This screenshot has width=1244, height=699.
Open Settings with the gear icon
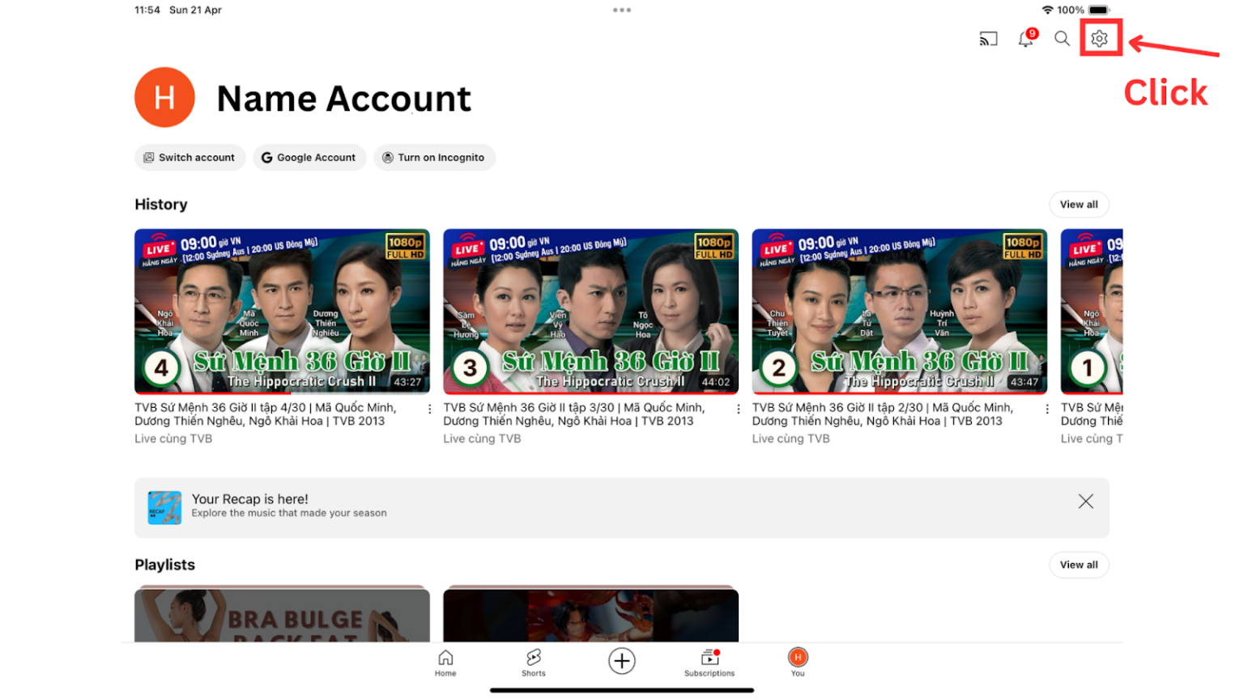click(x=1099, y=38)
